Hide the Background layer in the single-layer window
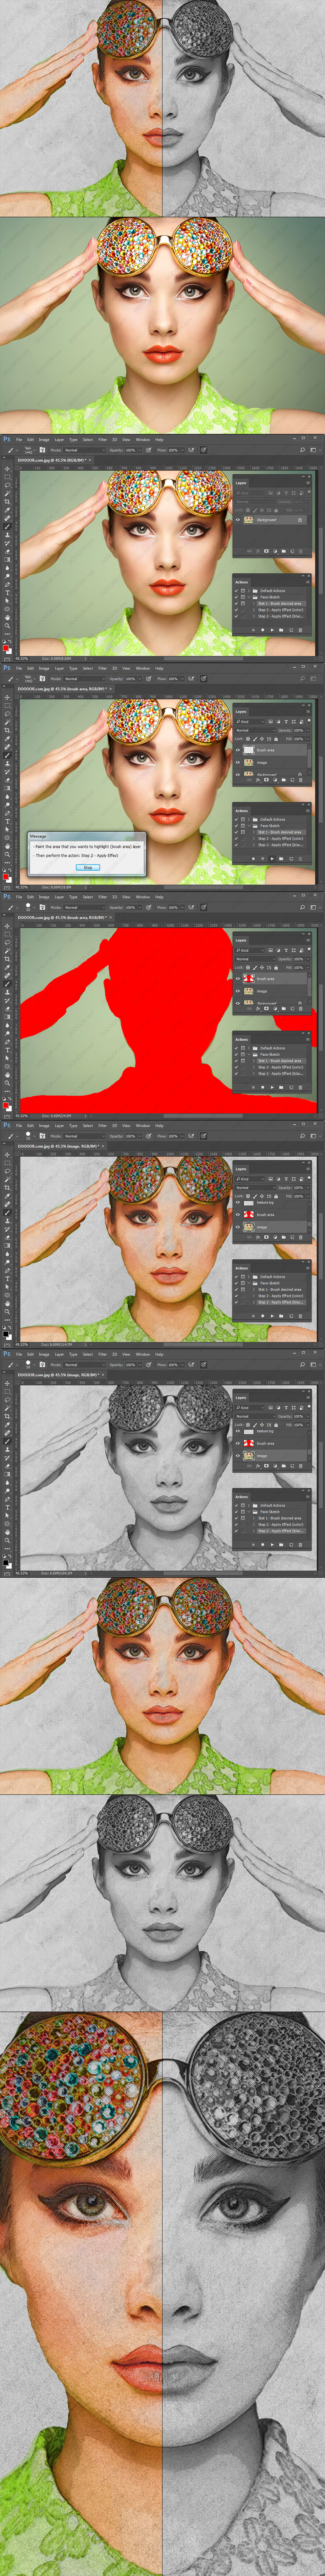The image size is (325, 2576). 238,520
